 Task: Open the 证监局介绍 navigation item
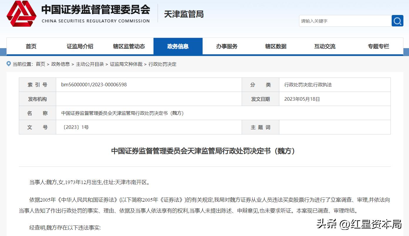click(x=79, y=46)
